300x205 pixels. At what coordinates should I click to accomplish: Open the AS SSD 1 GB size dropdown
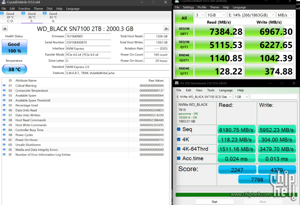[x=241, y=97]
